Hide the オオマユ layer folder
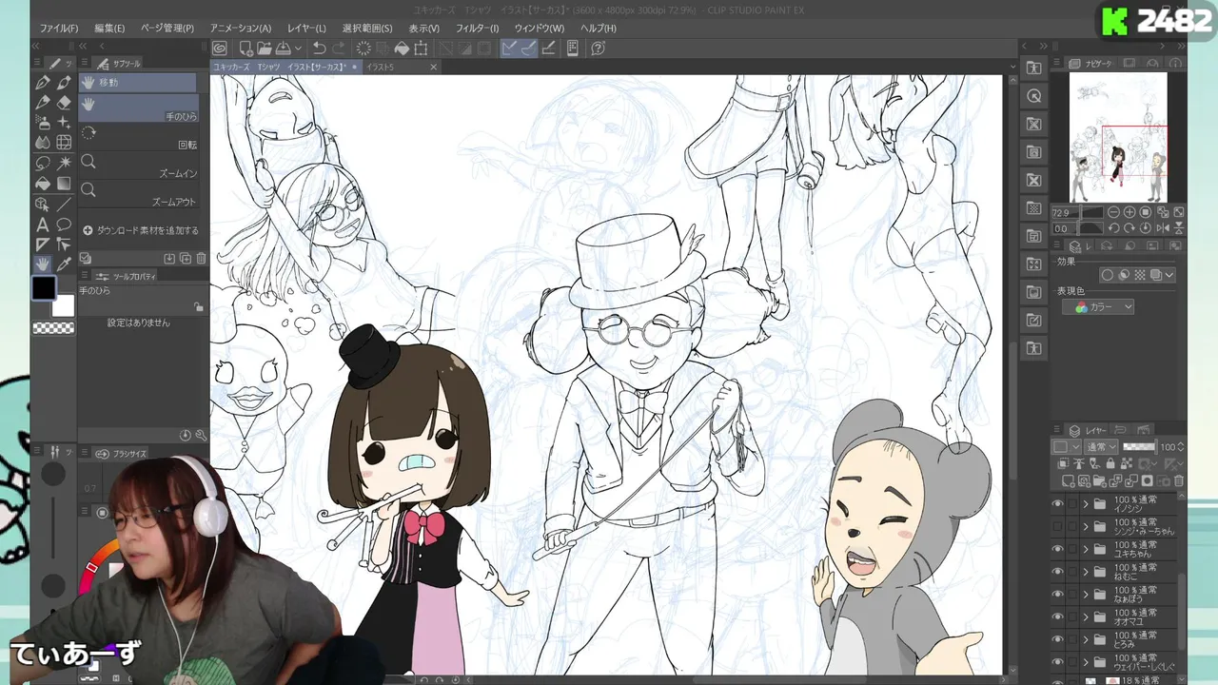 coord(1057,617)
